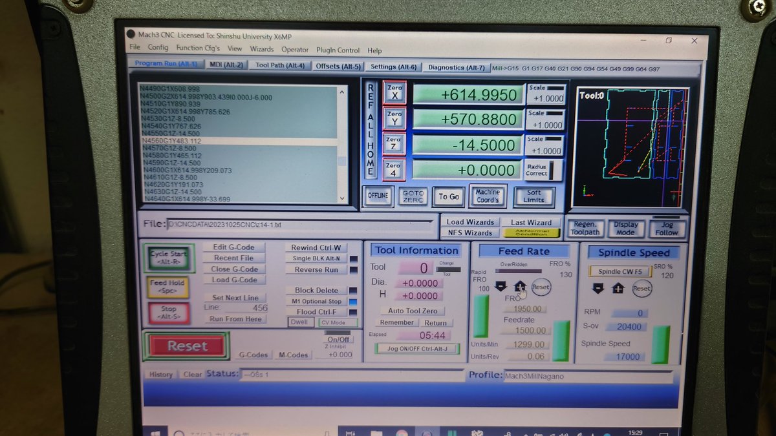Toggle Soft Limits

tap(533, 196)
